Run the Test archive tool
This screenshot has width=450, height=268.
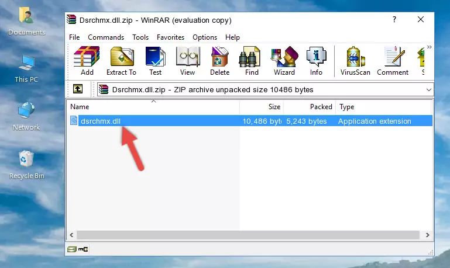click(x=155, y=61)
